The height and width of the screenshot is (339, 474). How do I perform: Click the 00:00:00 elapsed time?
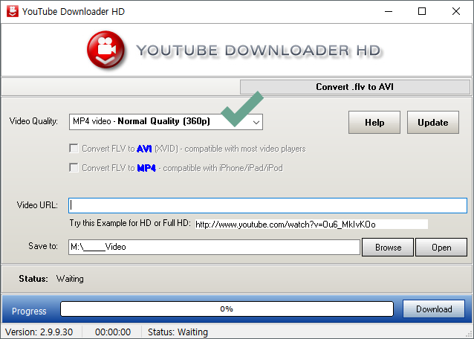tap(113, 332)
